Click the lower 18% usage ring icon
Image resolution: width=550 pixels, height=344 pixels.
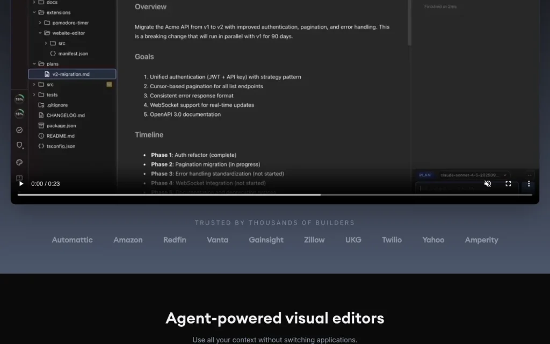(19, 114)
